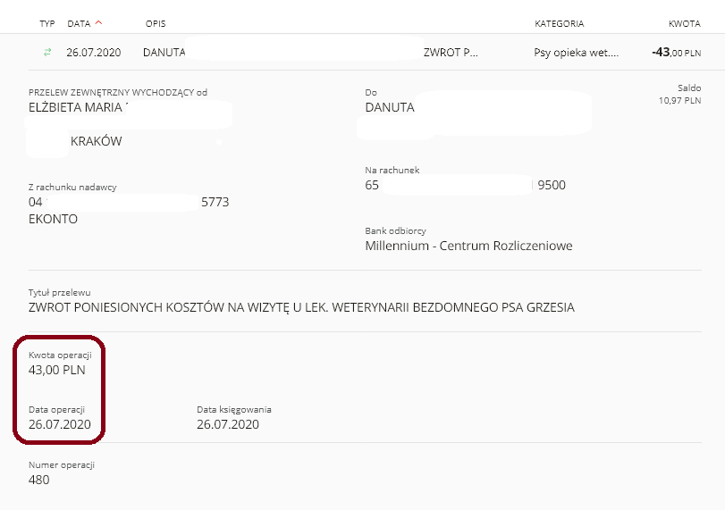Screen dimensions: 725x510
Task: Open the Psy opieka wet... category
Action: 576,53
